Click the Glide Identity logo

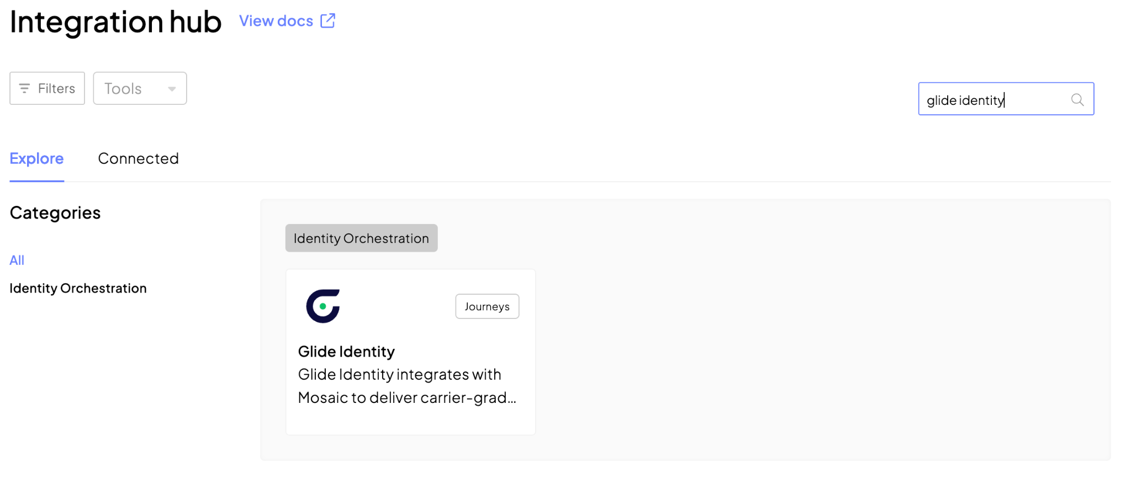pyautogui.click(x=323, y=306)
